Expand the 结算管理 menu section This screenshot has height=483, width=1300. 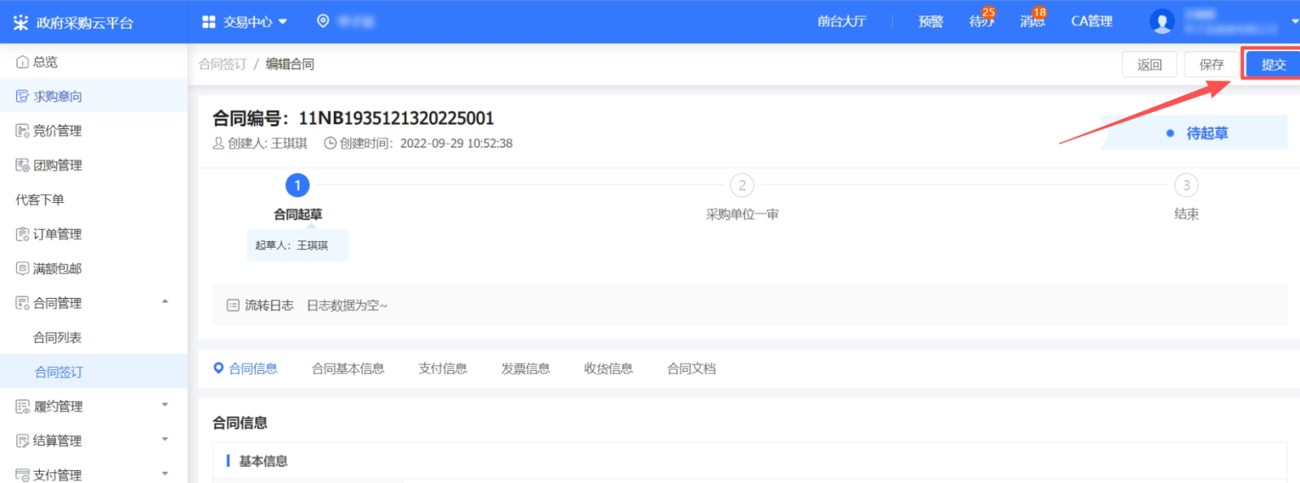pyautogui.click(x=165, y=440)
